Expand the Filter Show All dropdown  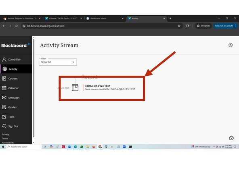pyautogui.click(x=58, y=62)
